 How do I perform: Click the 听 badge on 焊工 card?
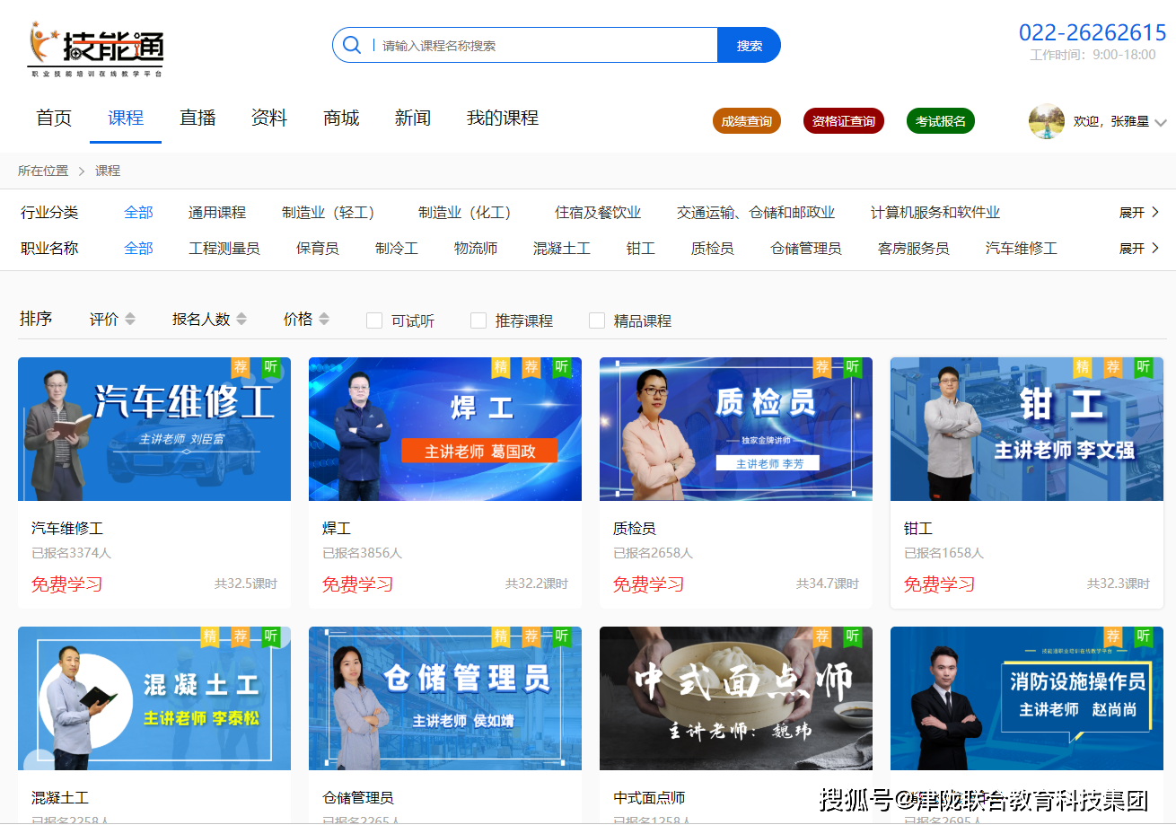(562, 367)
